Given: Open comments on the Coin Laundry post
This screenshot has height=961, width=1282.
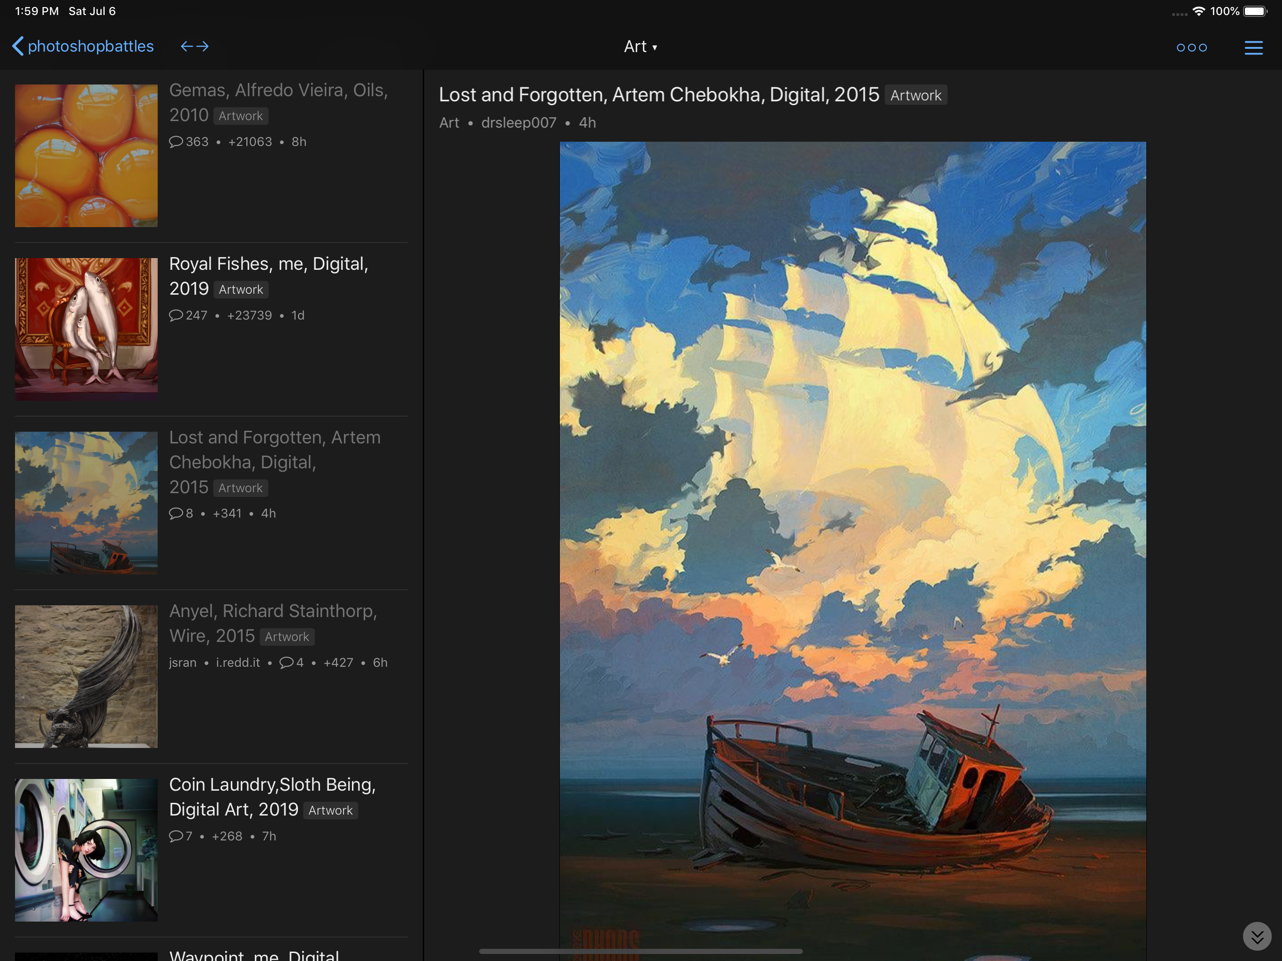Looking at the screenshot, I should pos(180,836).
